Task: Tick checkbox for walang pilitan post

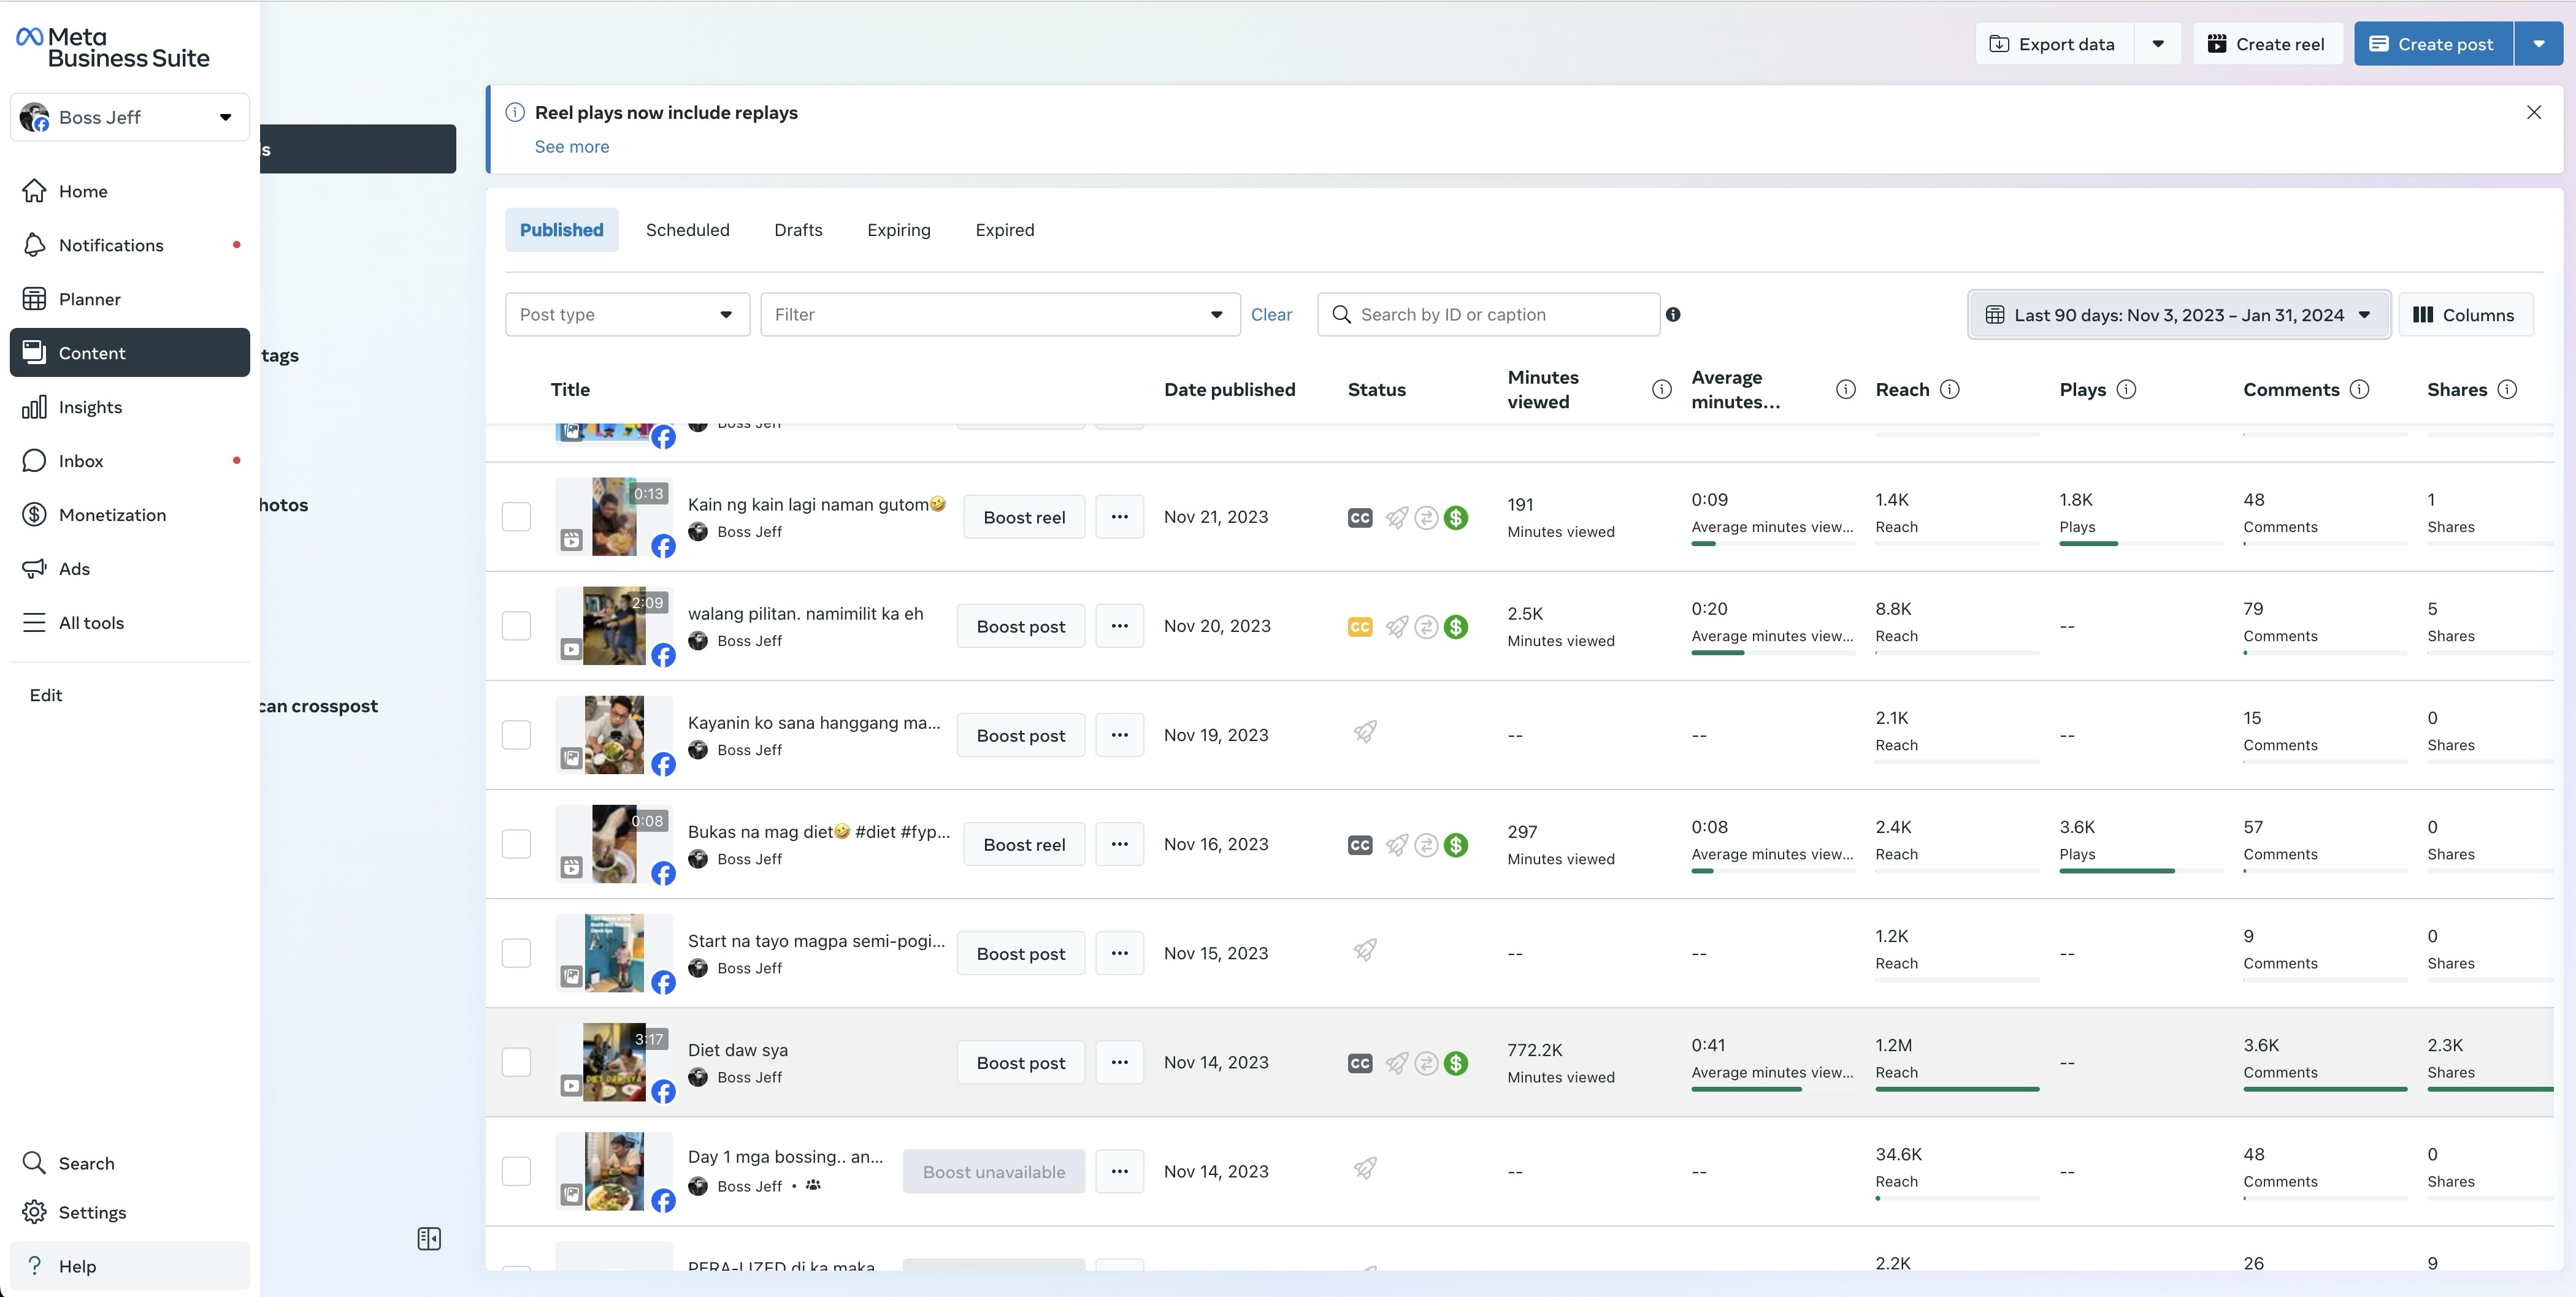Action: point(516,626)
